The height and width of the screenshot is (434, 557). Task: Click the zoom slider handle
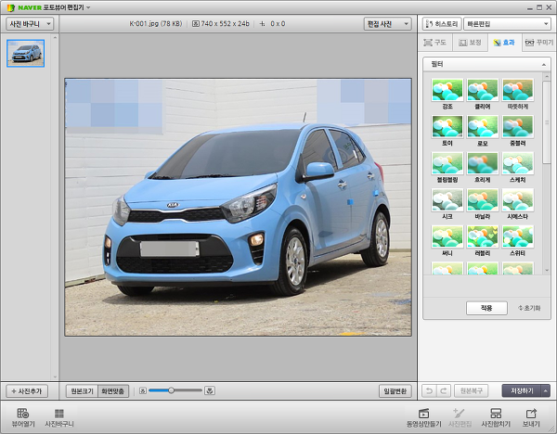coord(171,390)
